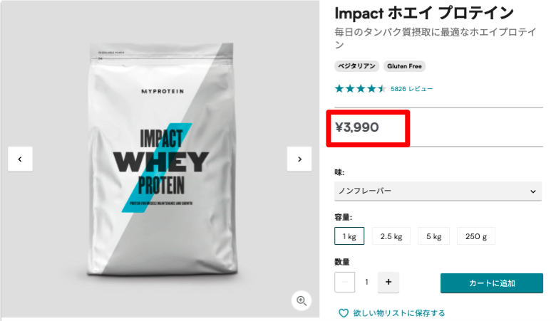Screen dimensions: 556x321
Task: Add item with カートに追加 button
Action: 491,283
